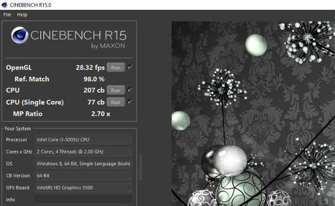Click the Cinebench logo sphere icon
The height and width of the screenshot is (206, 335).
[x=20, y=35]
